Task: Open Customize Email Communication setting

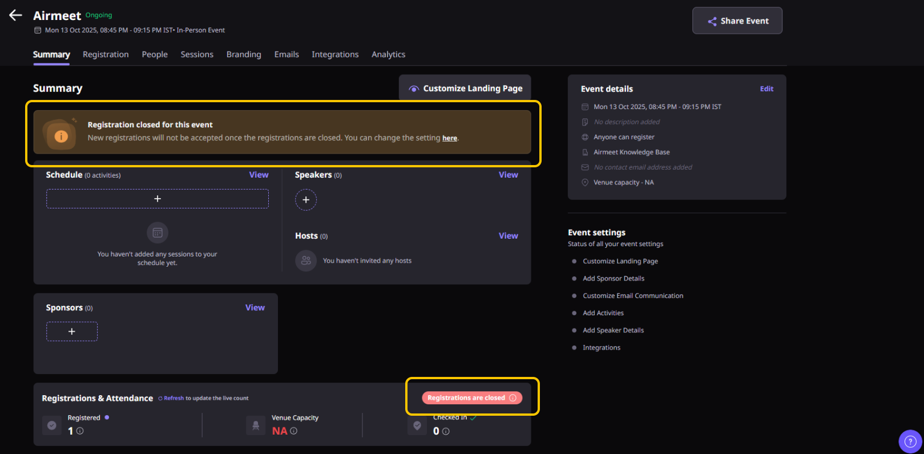Action: 633,296
